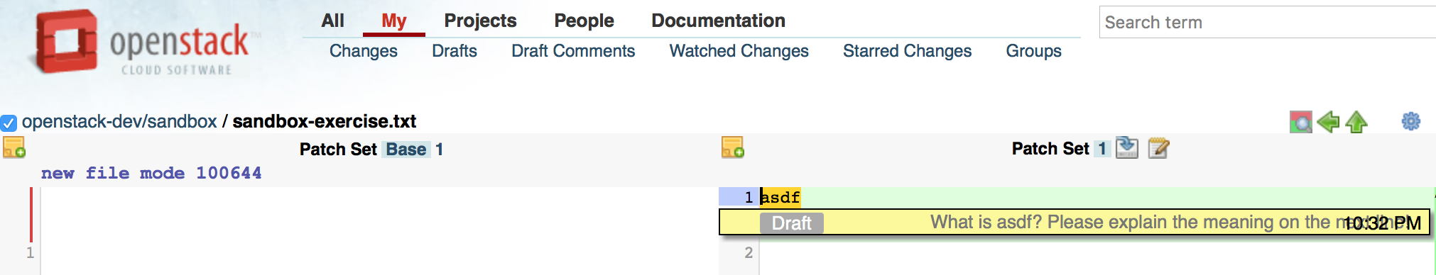1436x275 pixels.
Task: Open the diff preferences gear icon
Action: 1410,121
